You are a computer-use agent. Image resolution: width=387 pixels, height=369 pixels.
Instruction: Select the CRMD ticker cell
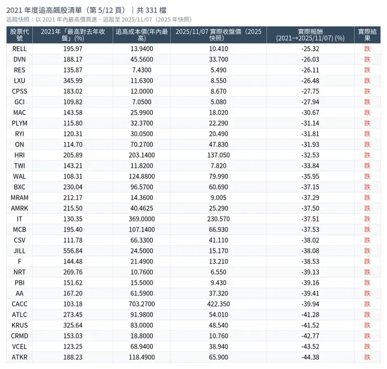pos(19,336)
